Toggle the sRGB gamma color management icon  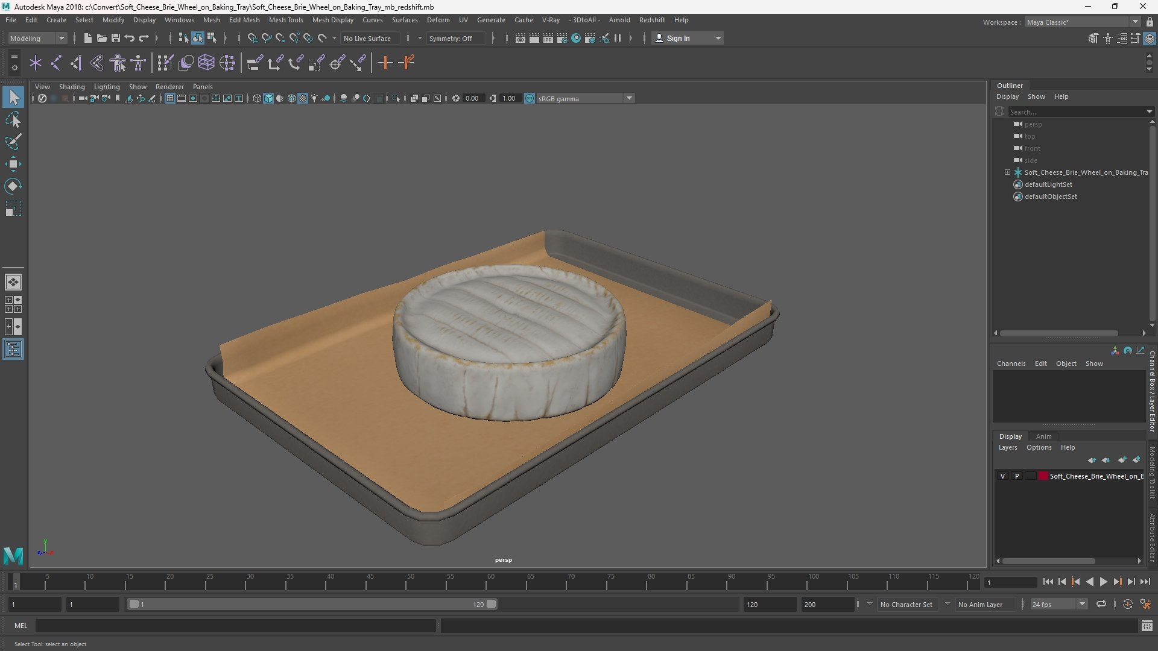530,98
